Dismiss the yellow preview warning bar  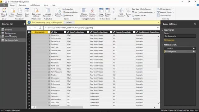tap(158, 22)
